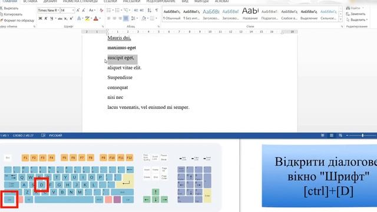
Task: Click the Выделить select button
Action: point(357,19)
